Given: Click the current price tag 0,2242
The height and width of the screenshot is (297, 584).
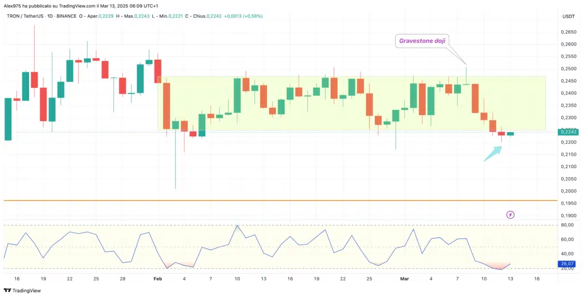Looking at the screenshot, I should 568,132.
